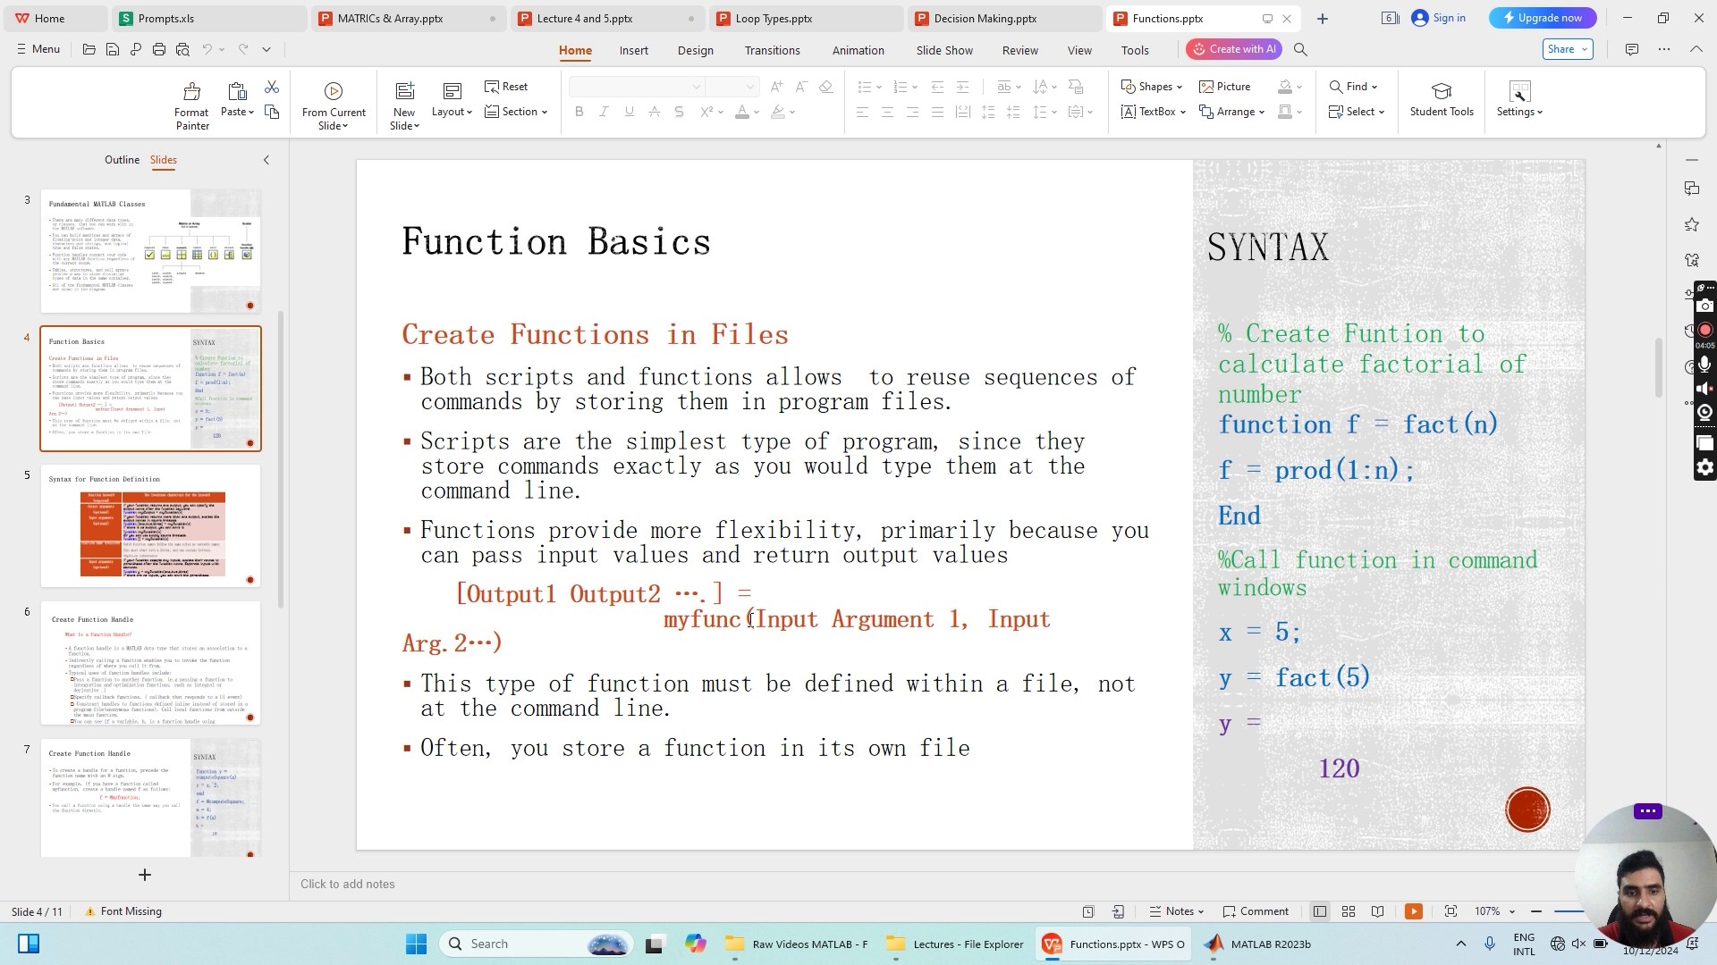This screenshot has height=965, width=1717.
Task: Open the Layout dropdown
Action: point(452,100)
